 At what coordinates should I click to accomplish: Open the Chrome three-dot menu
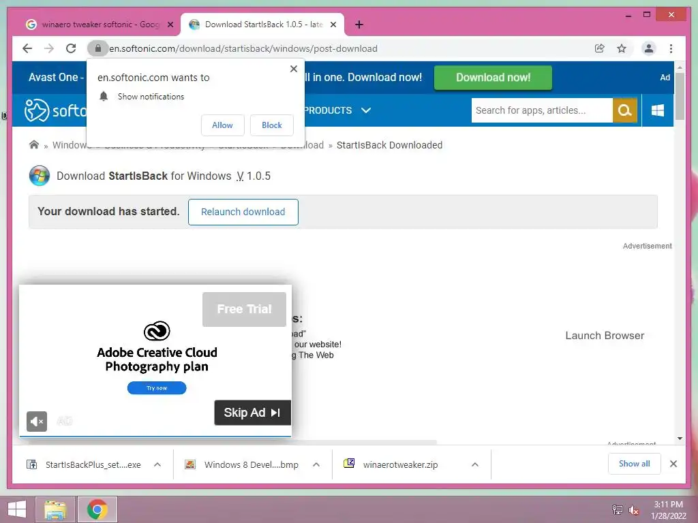(x=671, y=48)
